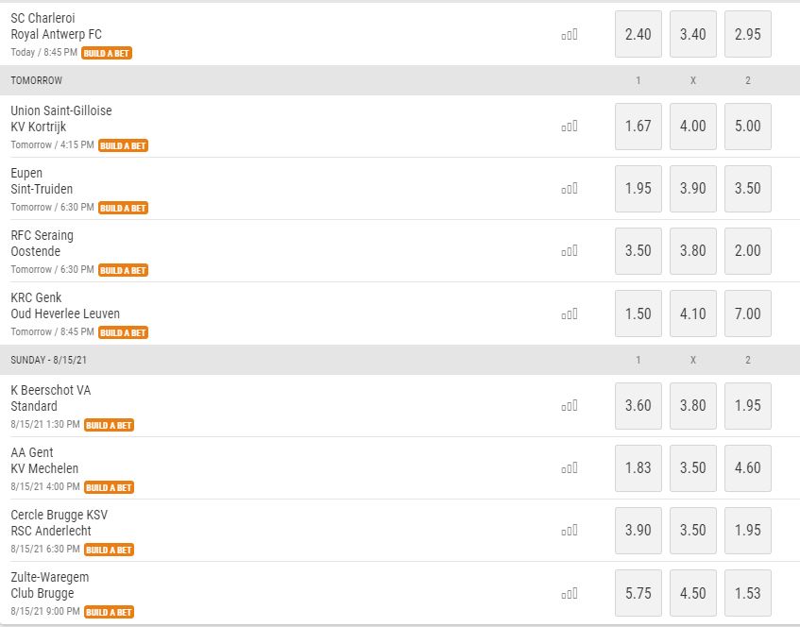This screenshot has height=627, width=800.
Task: Show stats icon for K Beerschot VA match
Action: point(570,406)
